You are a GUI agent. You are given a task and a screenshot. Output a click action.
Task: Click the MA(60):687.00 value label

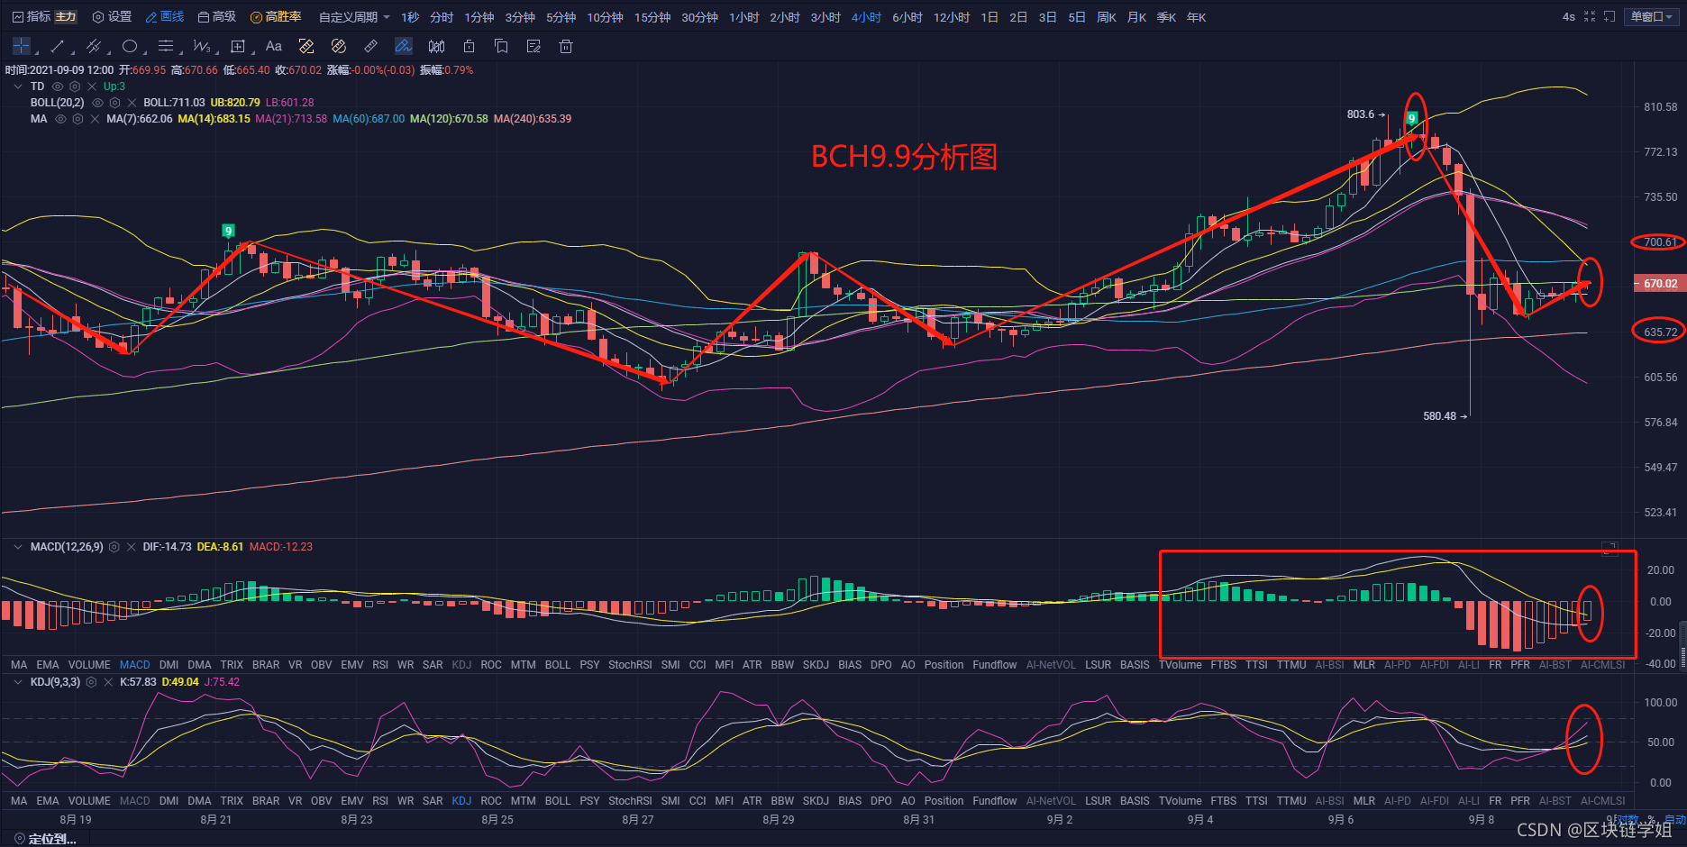coord(369,119)
